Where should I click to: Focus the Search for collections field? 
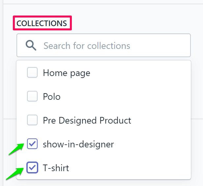[112, 46]
